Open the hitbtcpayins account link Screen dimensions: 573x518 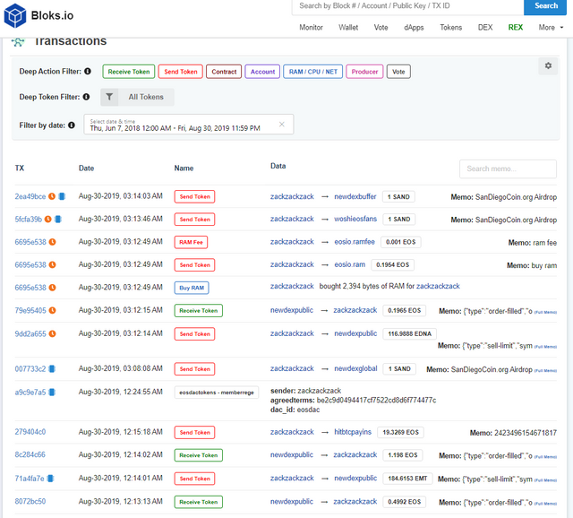[352, 432]
